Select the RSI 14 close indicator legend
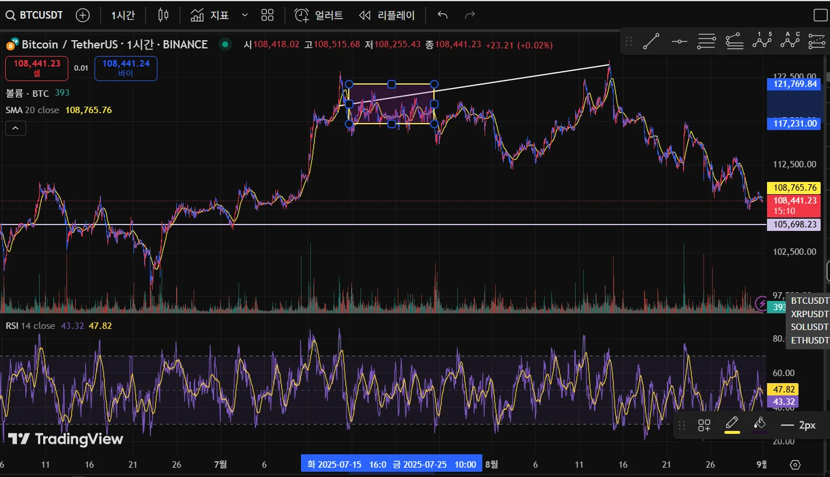The image size is (830, 477). pyautogui.click(x=30, y=326)
